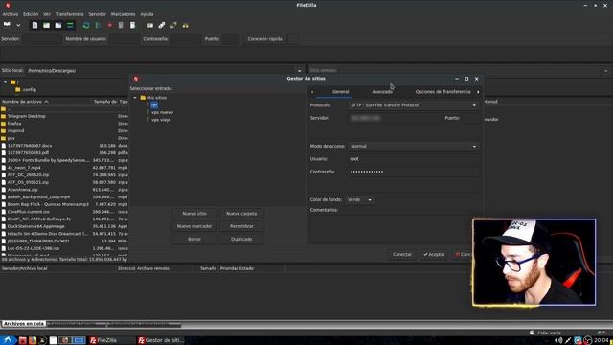
Task: Click the quickconnect Contraseña field
Action: [x=185, y=39]
